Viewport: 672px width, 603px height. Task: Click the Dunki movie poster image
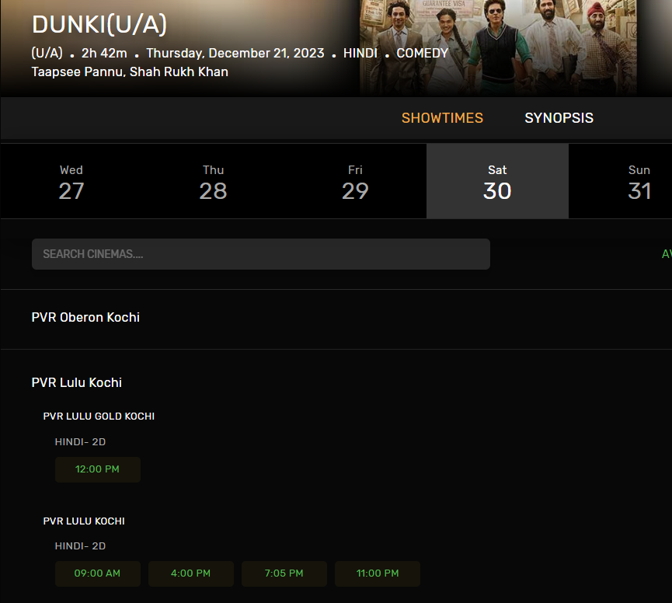click(x=498, y=47)
